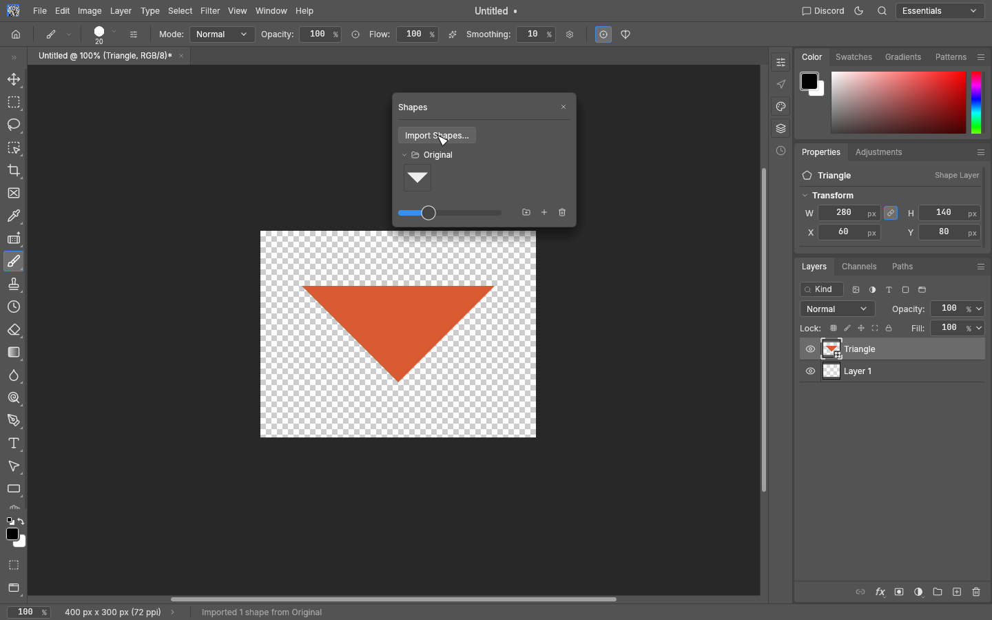The width and height of the screenshot is (992, 620).
Task: Open the brush Mode dropdown
Action: click(222, 34)
